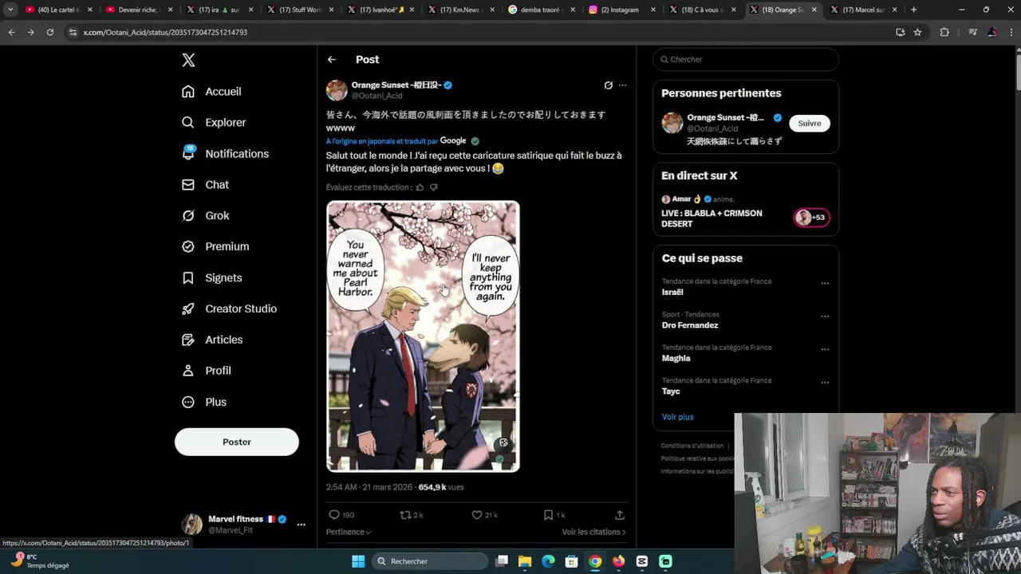Open the Trump caricature image
Image resolution: width=1021 pixels, height=574 pixels.
click(423, 336)
